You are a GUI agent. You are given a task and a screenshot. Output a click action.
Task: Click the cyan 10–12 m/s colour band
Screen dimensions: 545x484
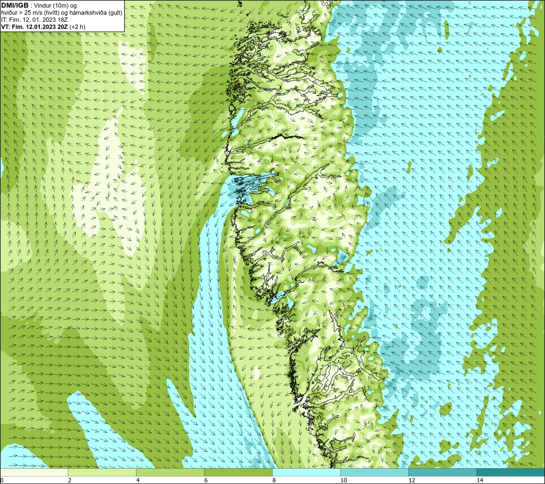coord(375,472)
